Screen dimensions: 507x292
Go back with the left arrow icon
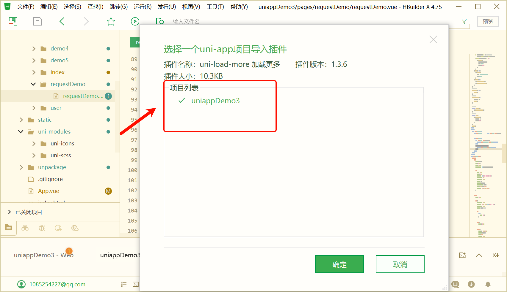(x=62, y=21)
